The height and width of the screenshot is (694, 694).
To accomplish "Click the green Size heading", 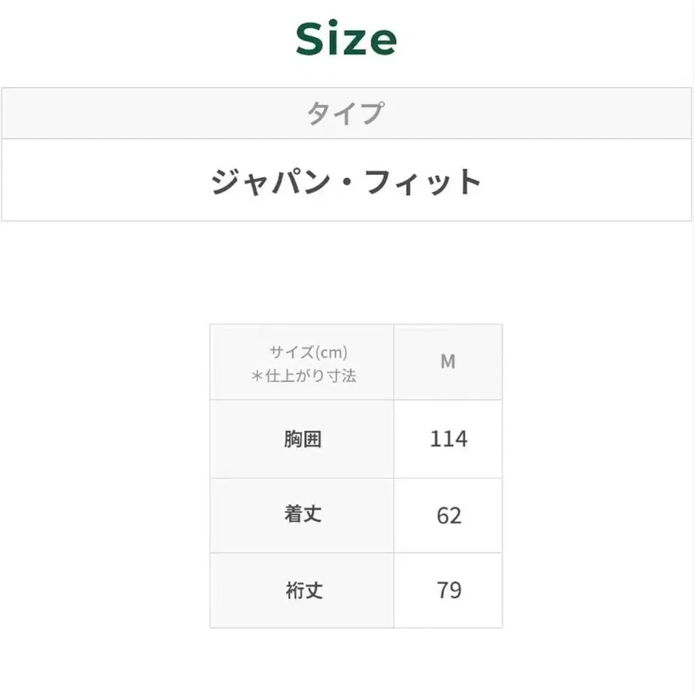I will pyautogui.click(x=346, y=40).
